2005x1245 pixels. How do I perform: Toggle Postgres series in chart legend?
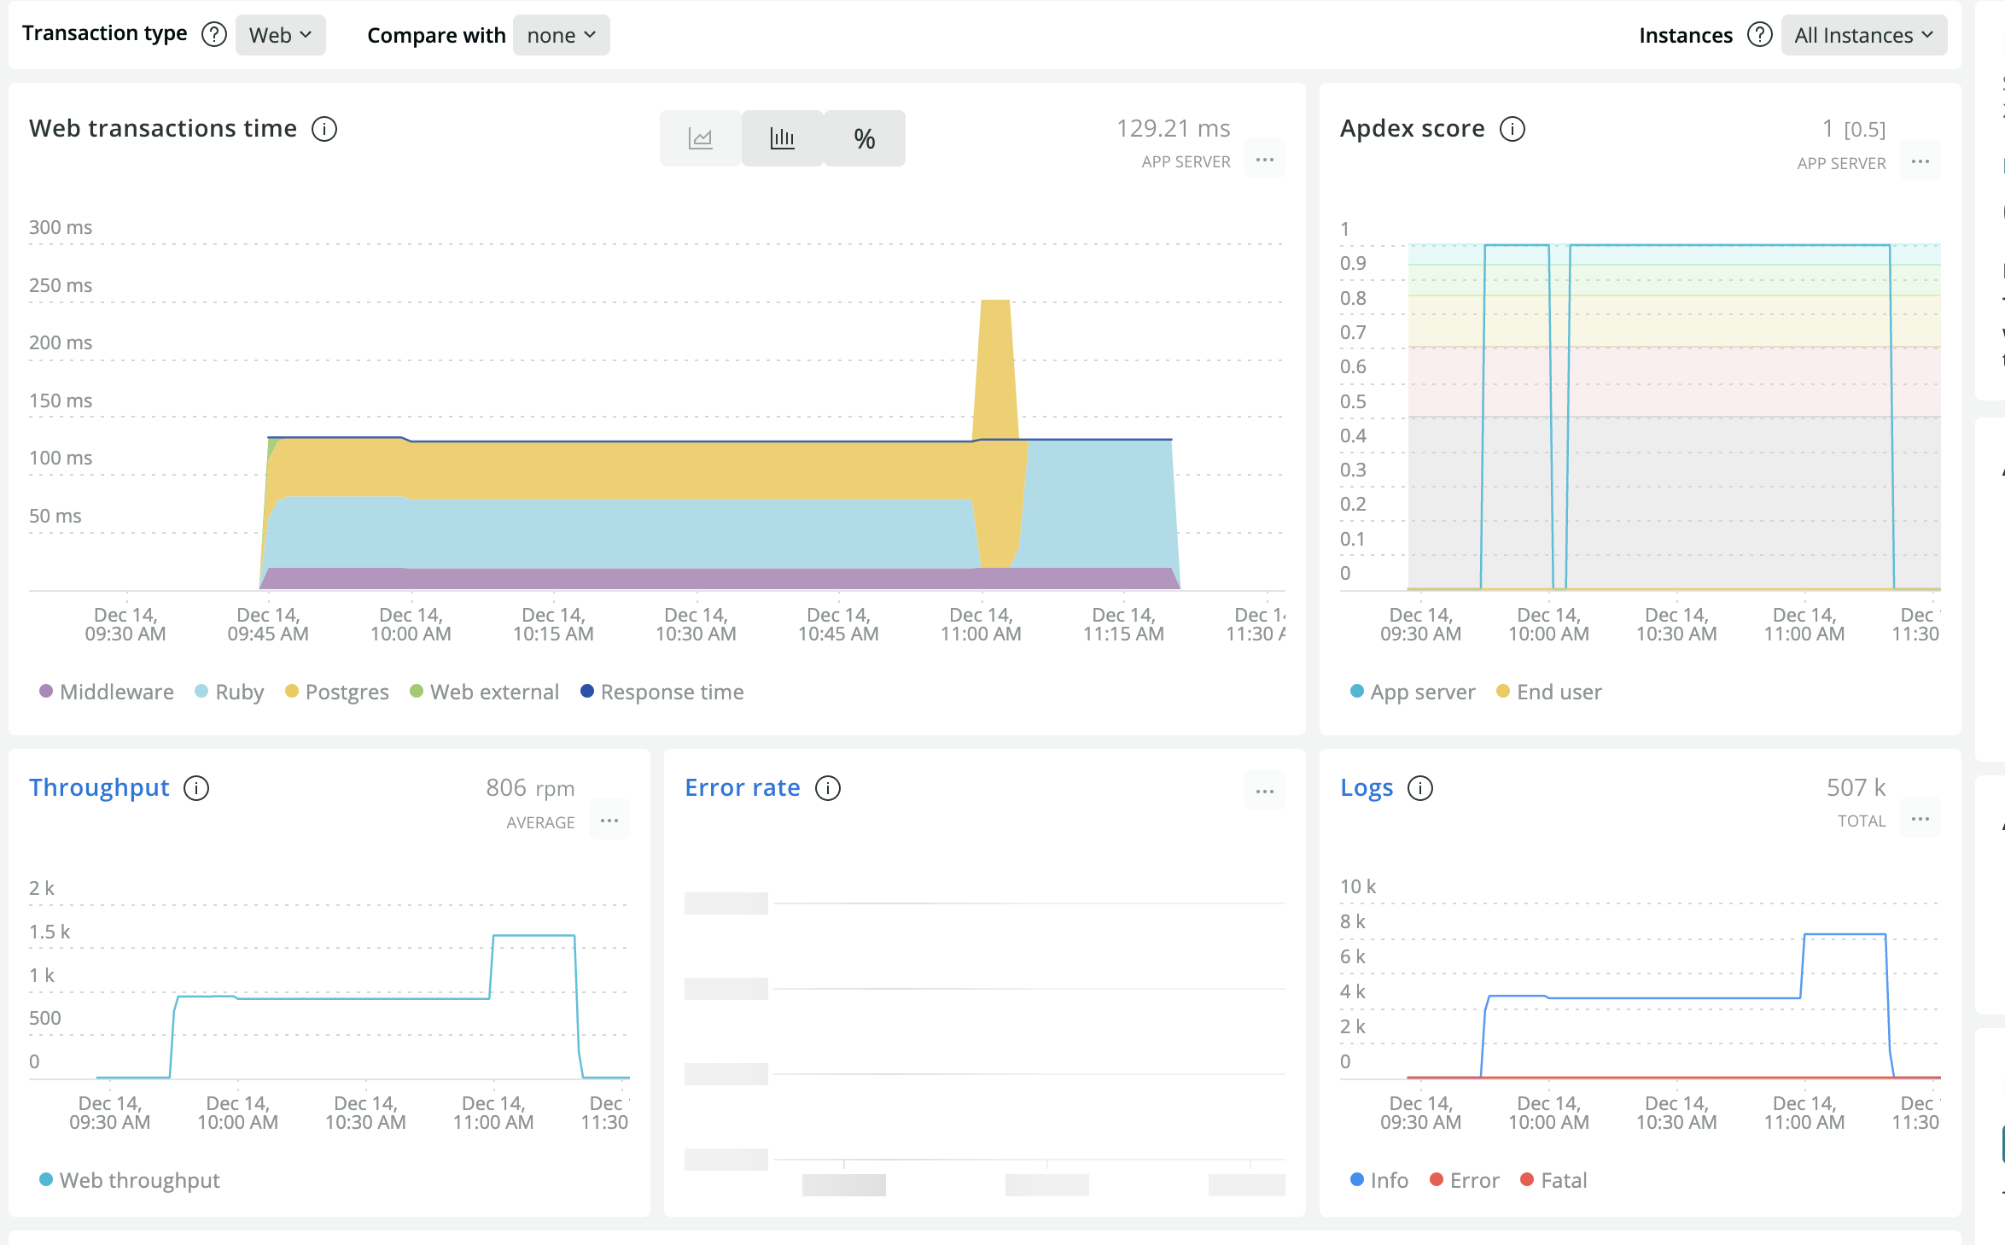pos(337,692)
